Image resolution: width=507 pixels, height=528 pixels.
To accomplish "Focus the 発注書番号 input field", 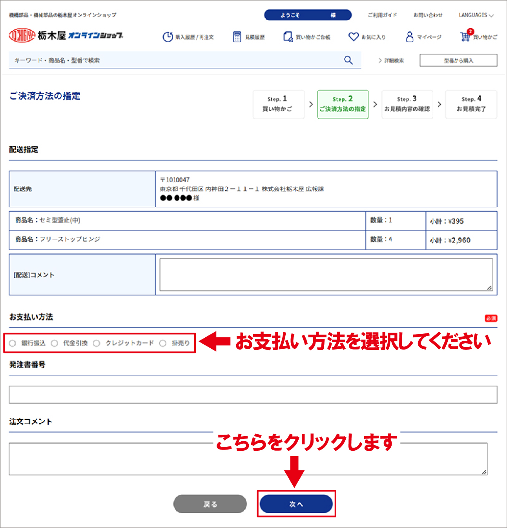I will tap(253, 395).
